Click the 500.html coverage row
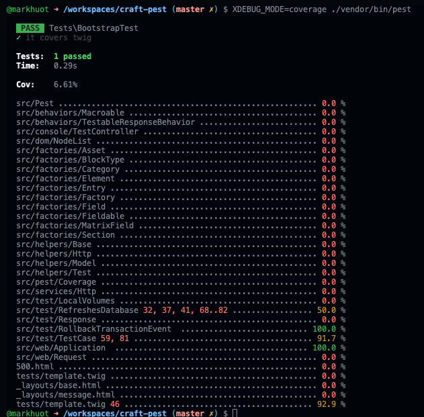 click(x=181, y=367)
